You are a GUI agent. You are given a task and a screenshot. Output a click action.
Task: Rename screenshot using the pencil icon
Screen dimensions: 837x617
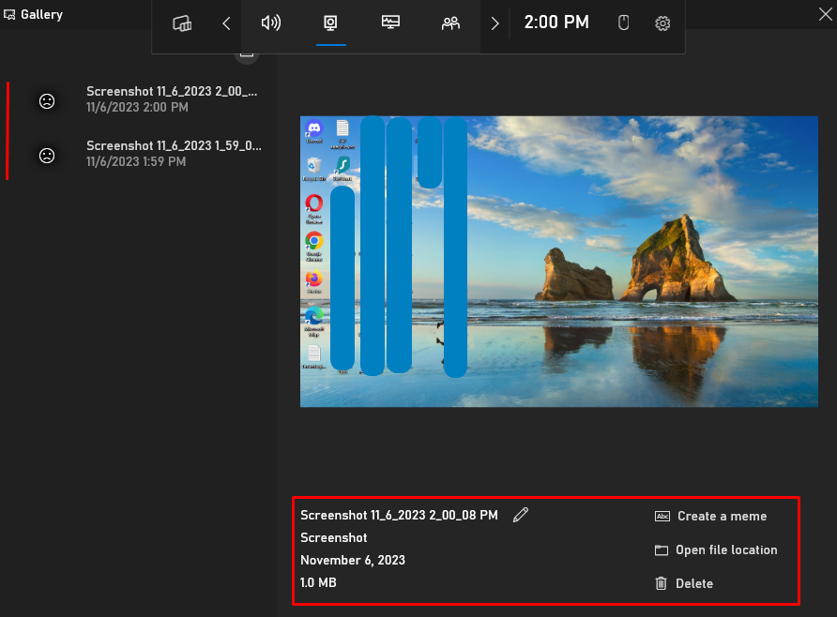pos(521,515)
